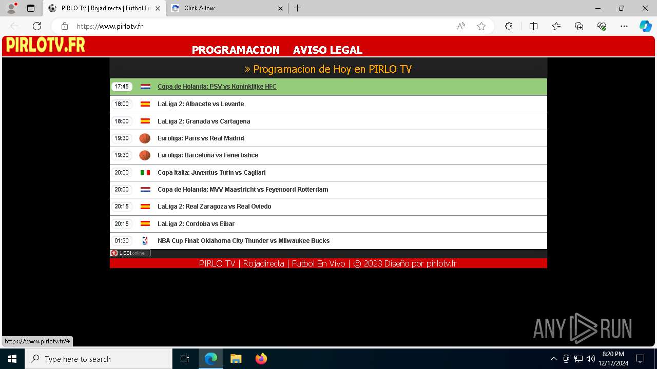This screenshot has height=369, width=657.
Task: Open File Explorer from the taskbar
Action: pos(236,359)
